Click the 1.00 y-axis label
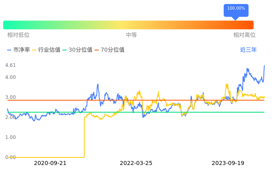275x177 pixels. click(x=10, y=137)
